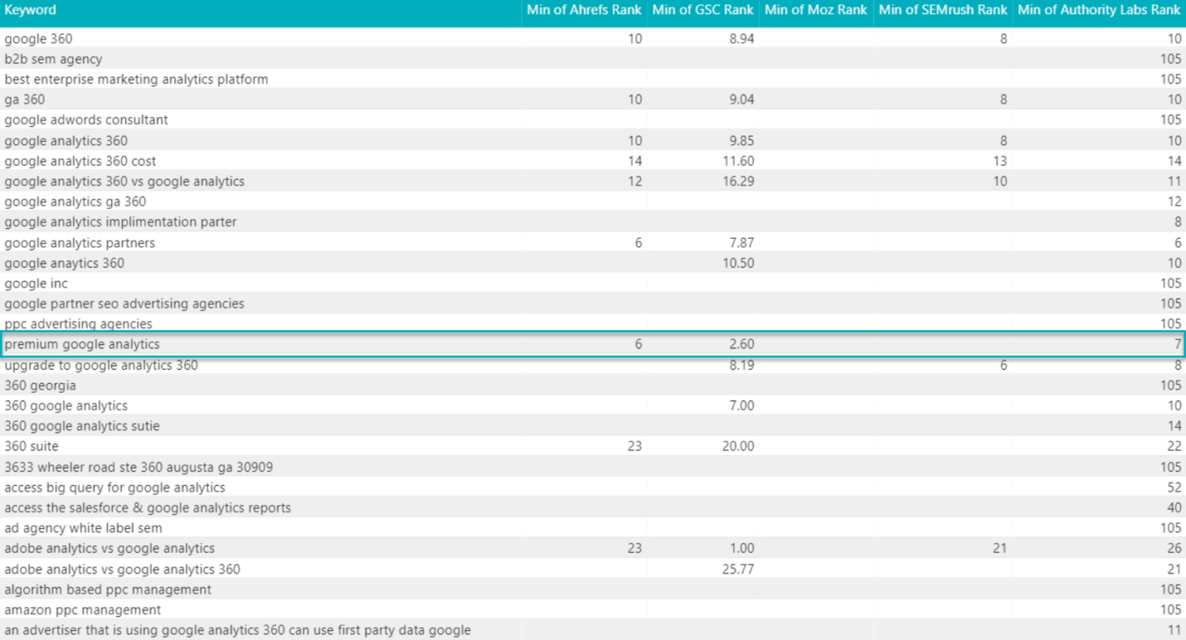Select 'access big query for google analytics'
This screenshot has width=1186, height=640.
coord(114,488)
